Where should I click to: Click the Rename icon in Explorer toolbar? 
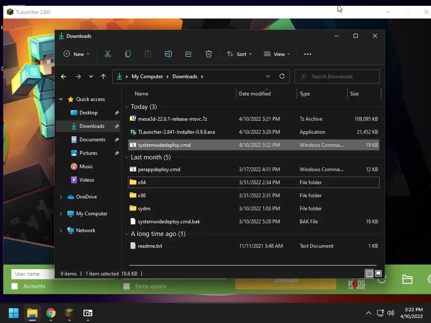[x=168, y=54]
